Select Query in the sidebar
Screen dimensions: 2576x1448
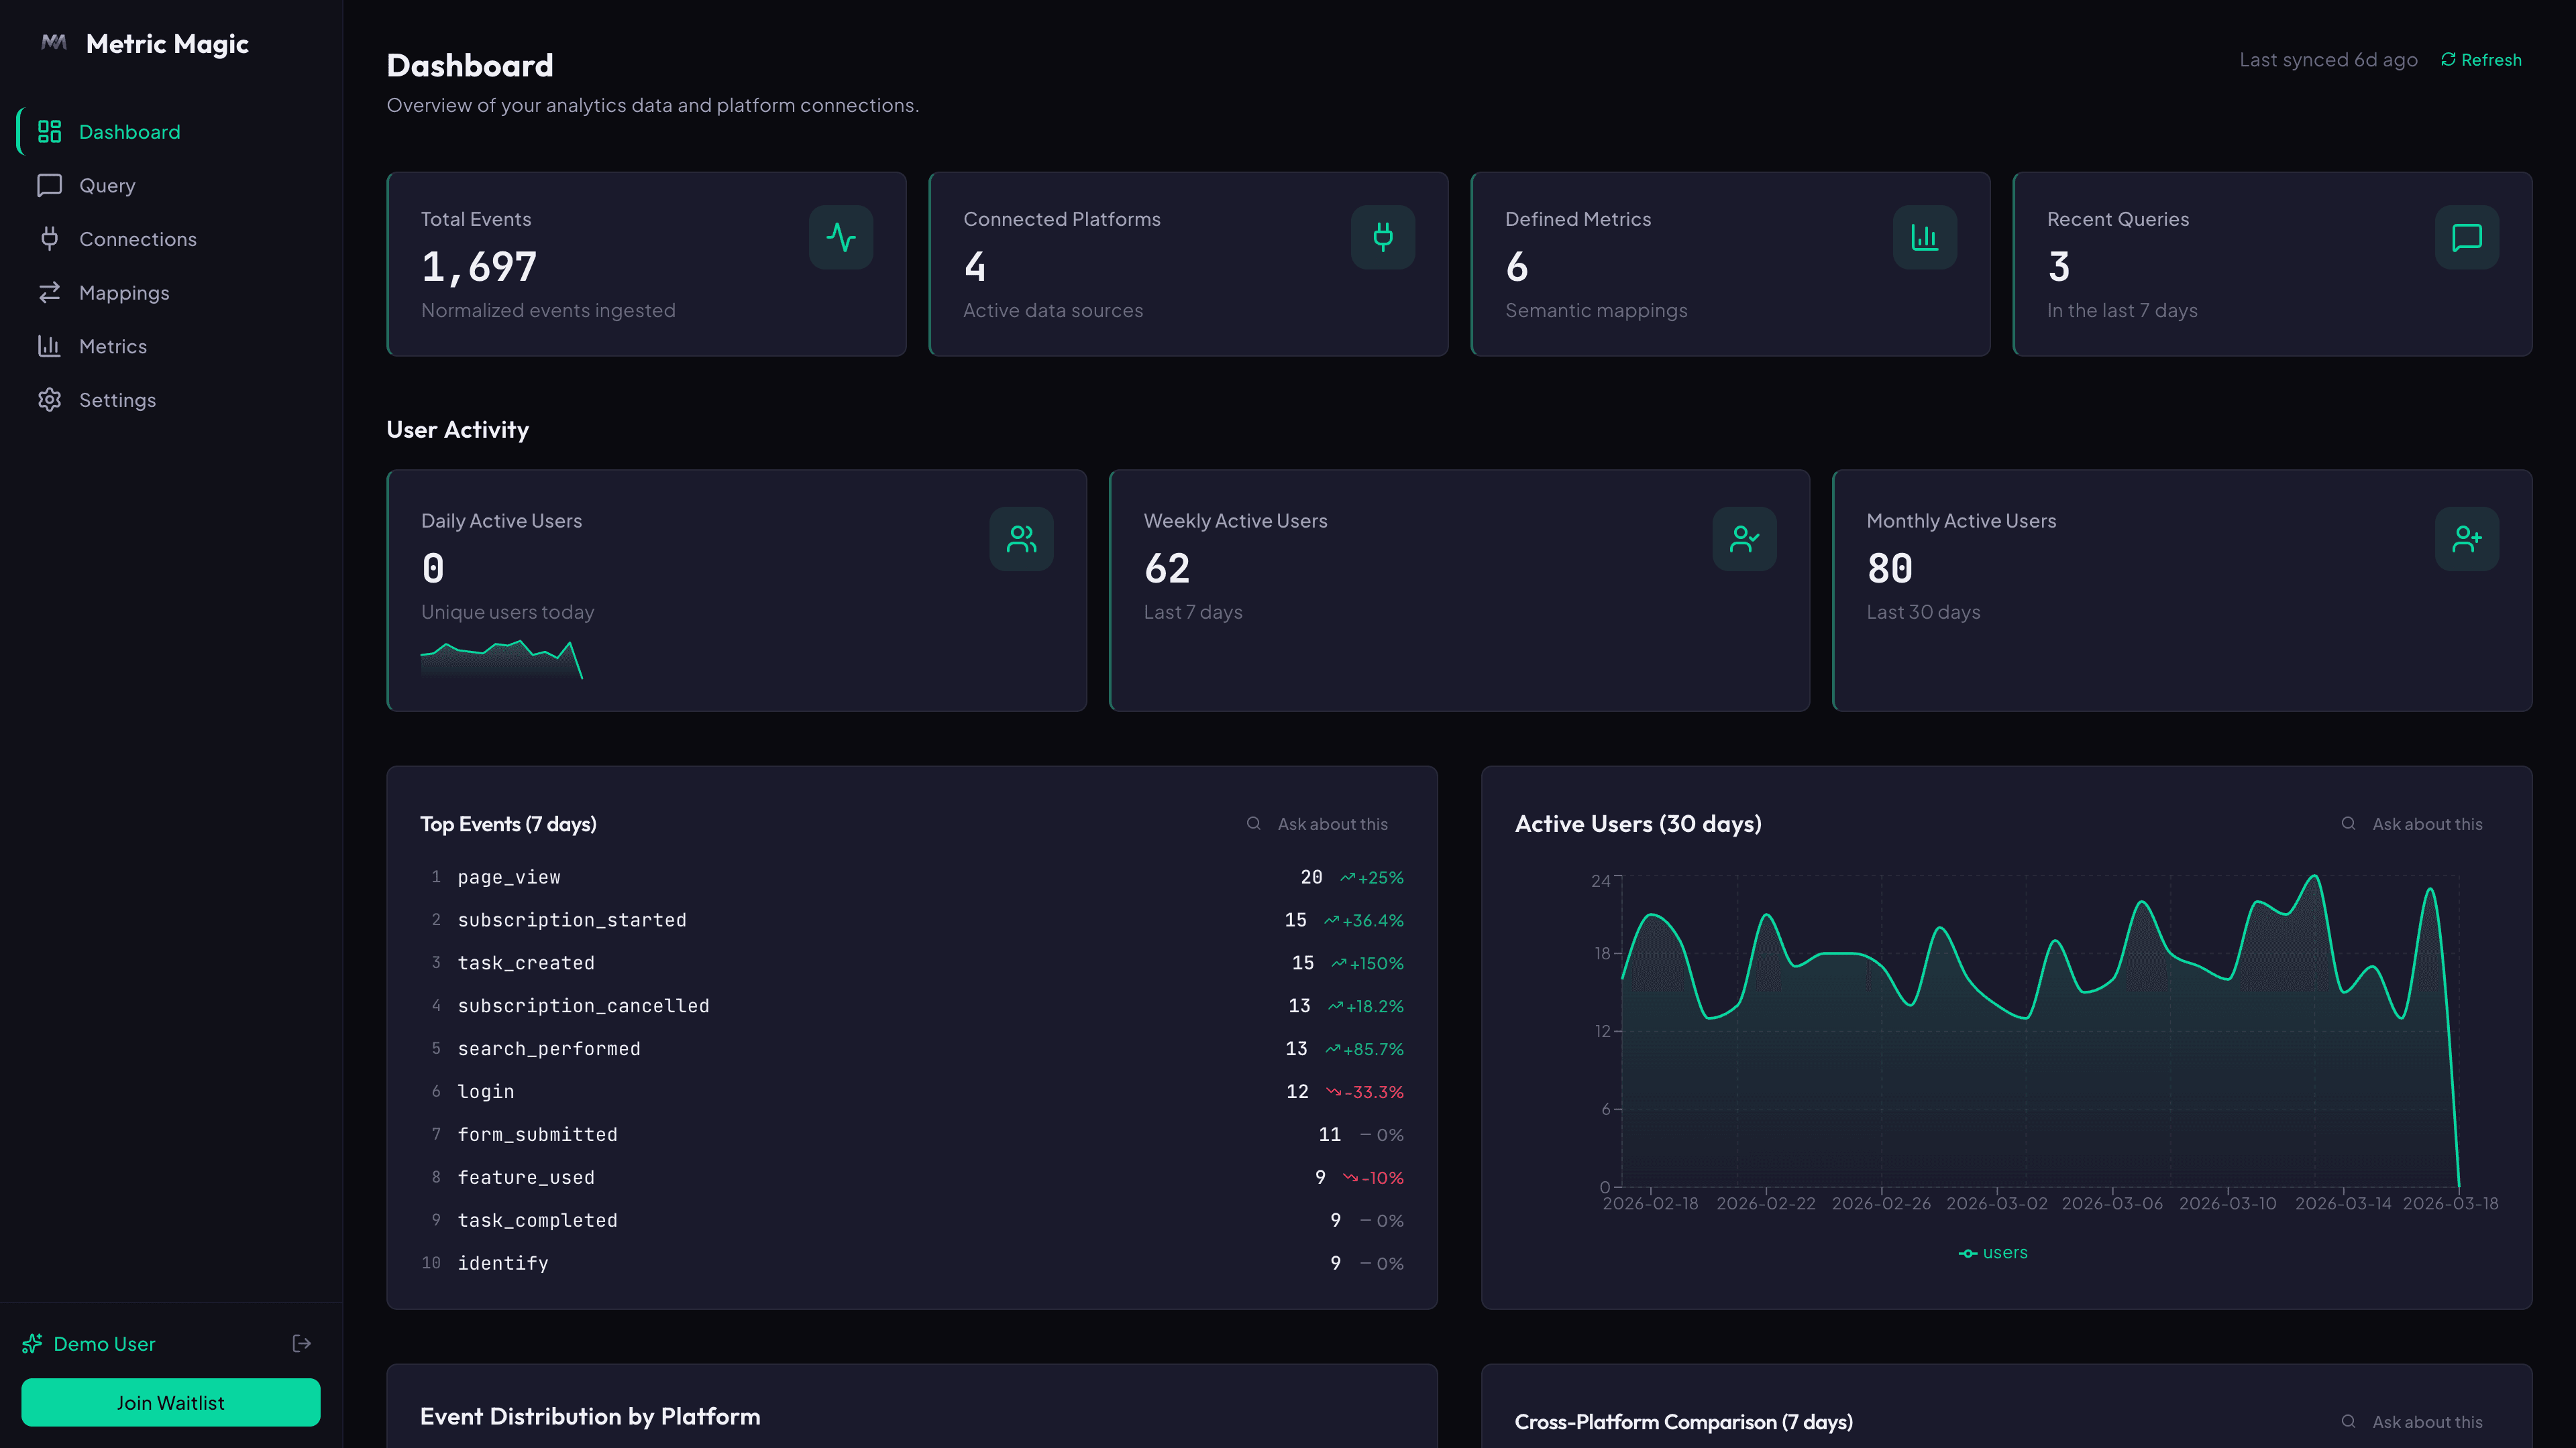point(106,185)
